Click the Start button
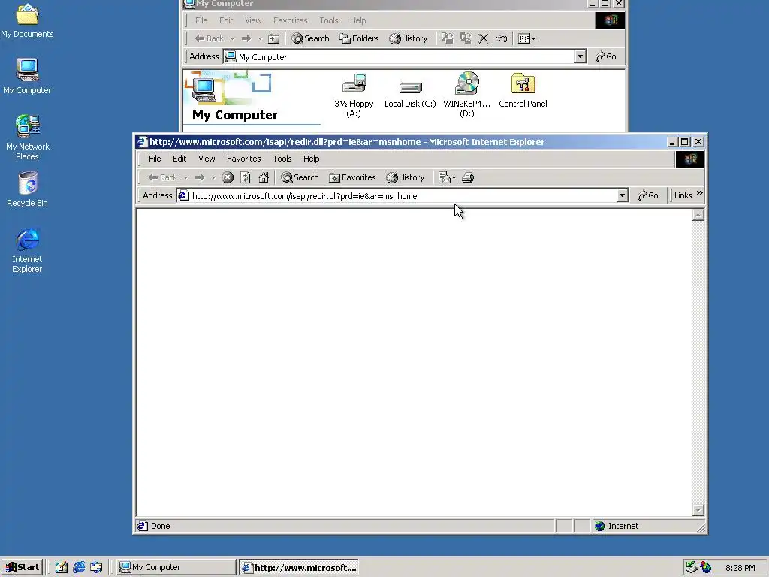 [x=22, y=567]
